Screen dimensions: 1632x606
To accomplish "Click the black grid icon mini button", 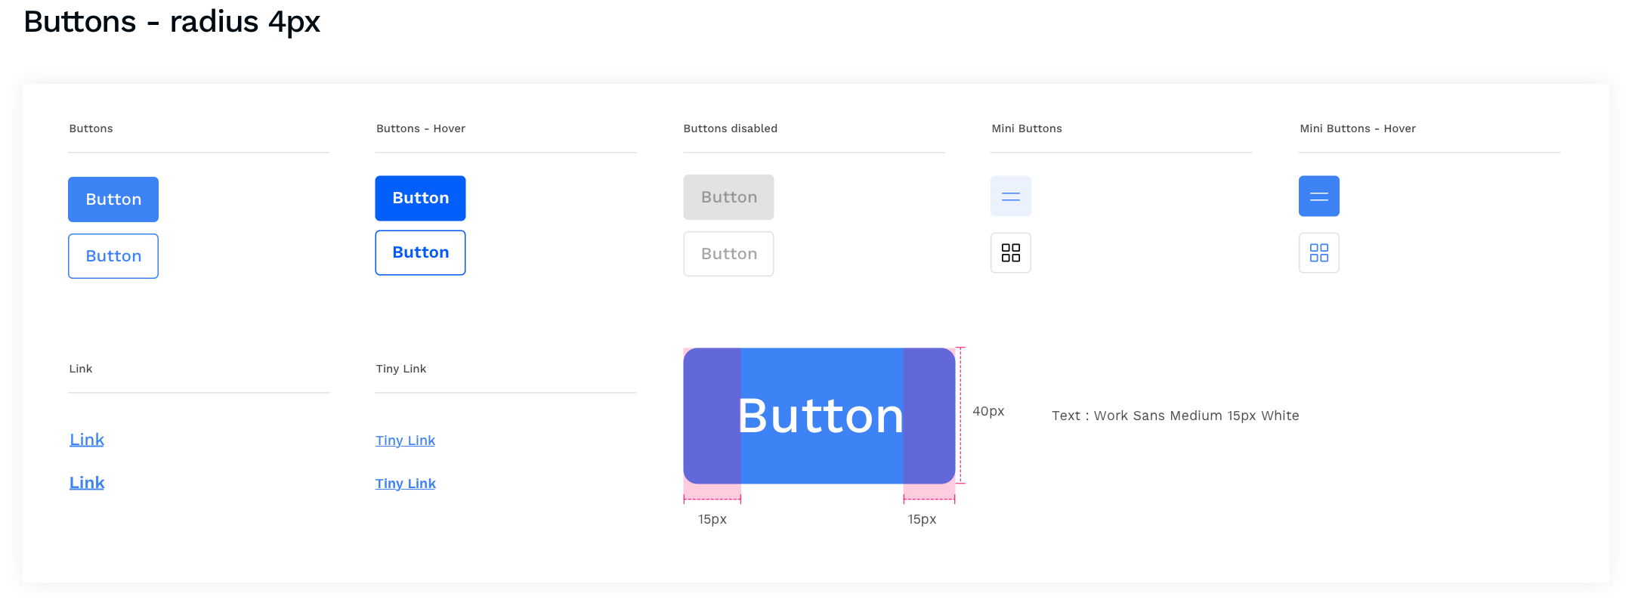I will click(x=1010, y=252).
